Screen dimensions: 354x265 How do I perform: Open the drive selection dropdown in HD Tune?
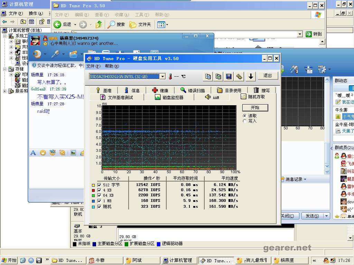pyautogui.click(x=162, y=77)
